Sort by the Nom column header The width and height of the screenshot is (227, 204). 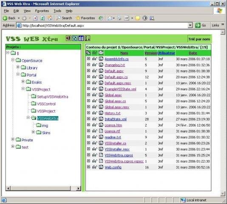(x=124, y=53)
